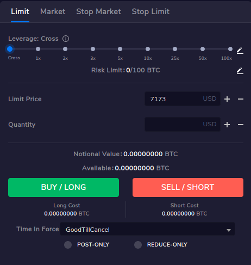Switch to the Limit order tab
Screen dimensions: 251x265
pyautogui.click(x=20, y=11)
